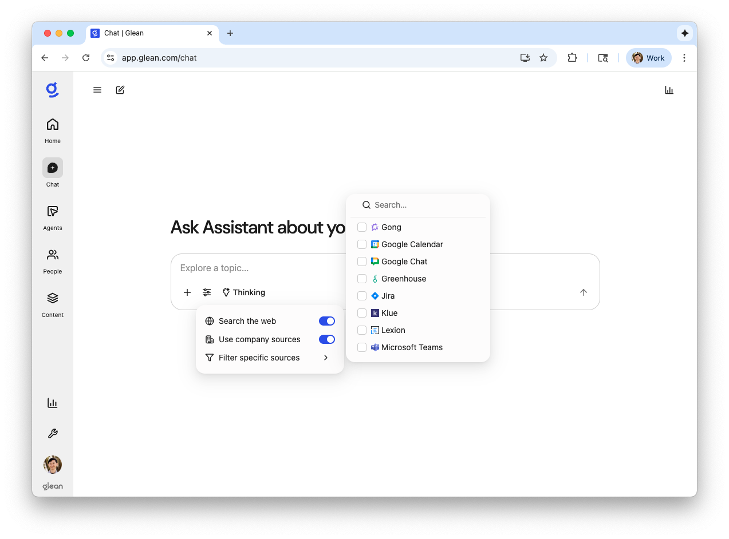Open the hamburger menu for chat history
Image resolution: width=729 pixels, height=539 pixels.
(97, 90)
